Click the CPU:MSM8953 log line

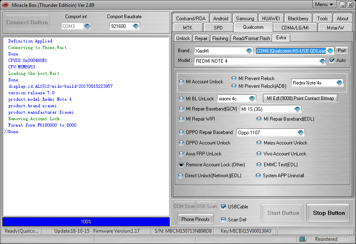(22, 67)
